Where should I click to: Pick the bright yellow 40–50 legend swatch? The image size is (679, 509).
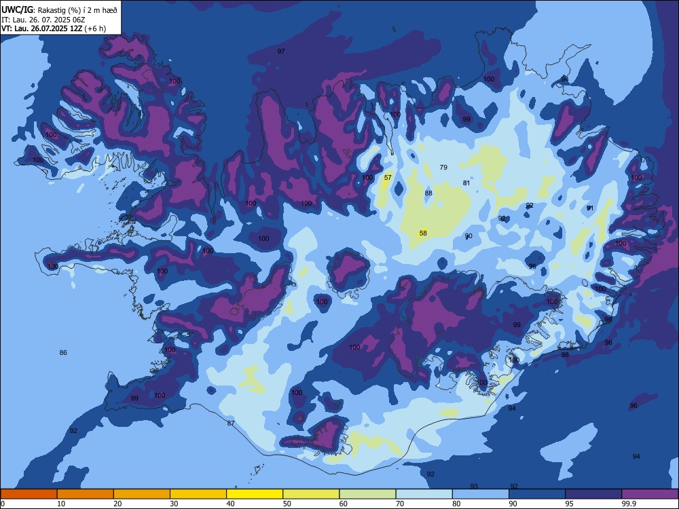coord(255,494)
